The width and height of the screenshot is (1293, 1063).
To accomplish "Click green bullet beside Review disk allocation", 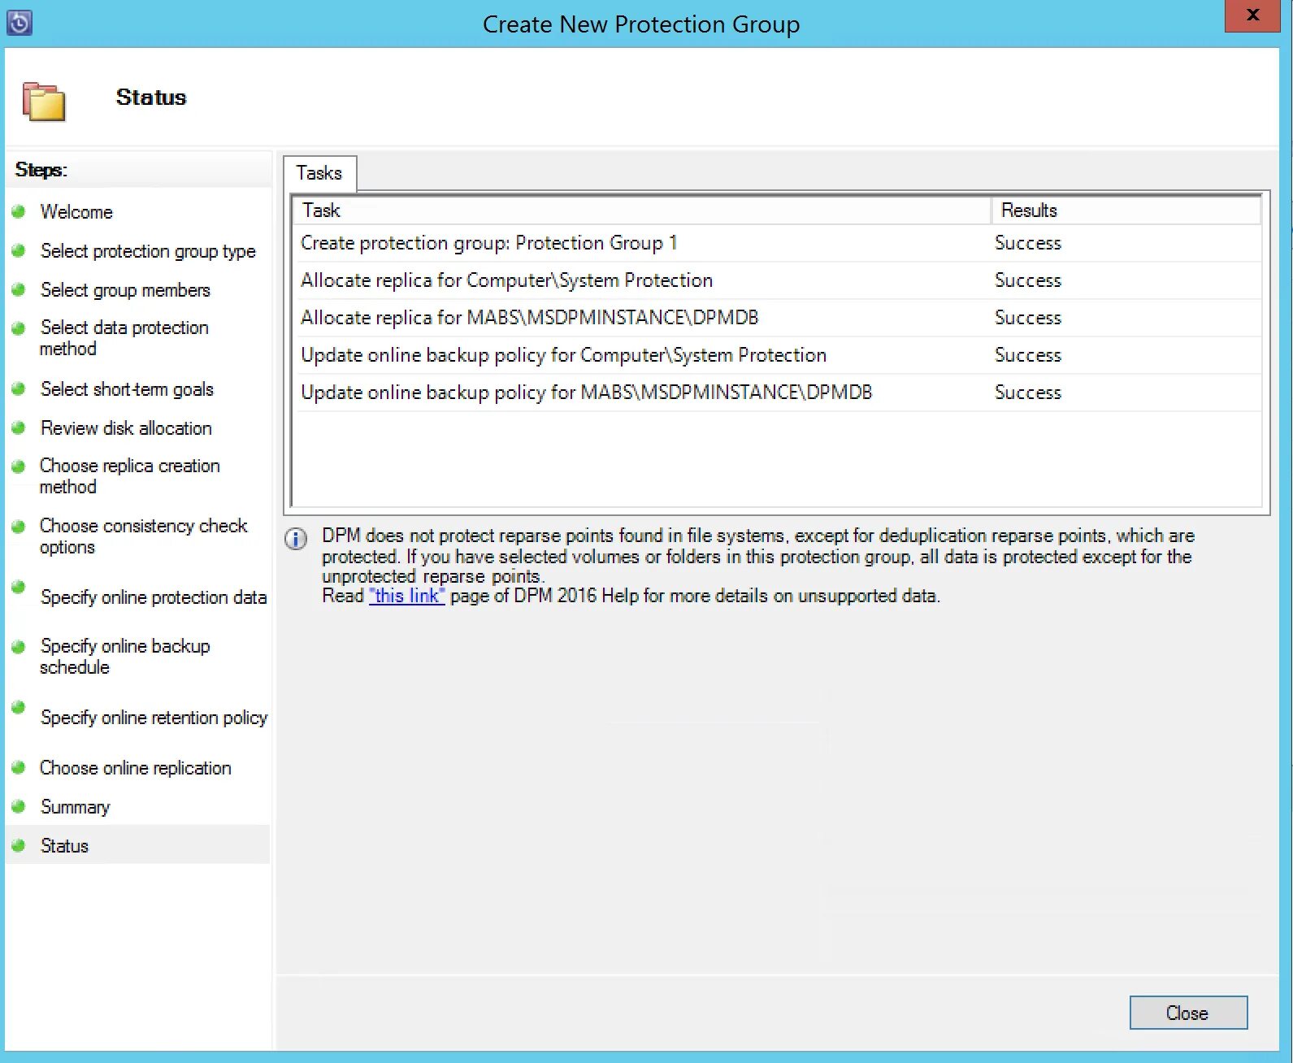I will (19, 427).
